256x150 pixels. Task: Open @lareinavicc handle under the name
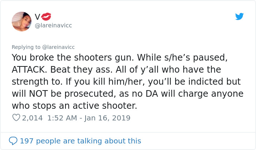click(x=53, y=26)
